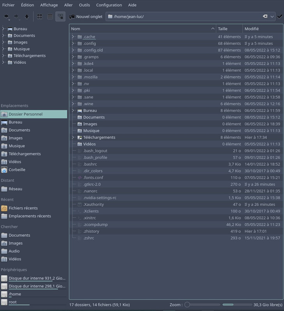The image size is (284, 311).
Task: Select the Images folder icon in file list
Action: coord(79,124)
